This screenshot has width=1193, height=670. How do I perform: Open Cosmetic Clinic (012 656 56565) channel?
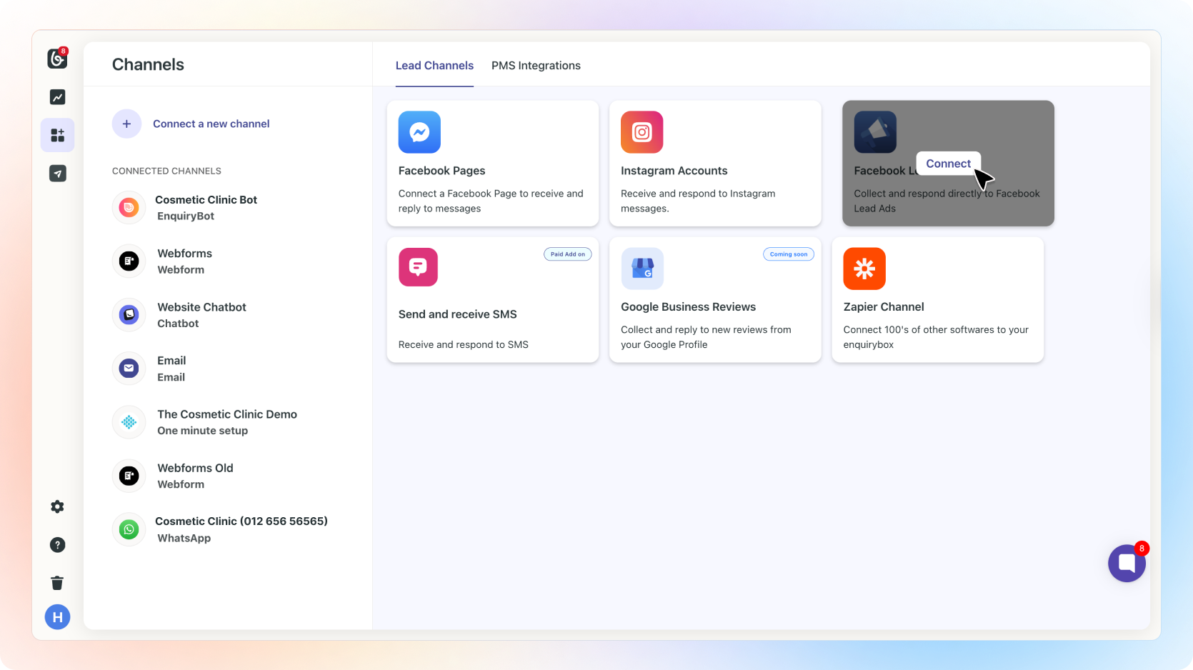tap(241, 521)
